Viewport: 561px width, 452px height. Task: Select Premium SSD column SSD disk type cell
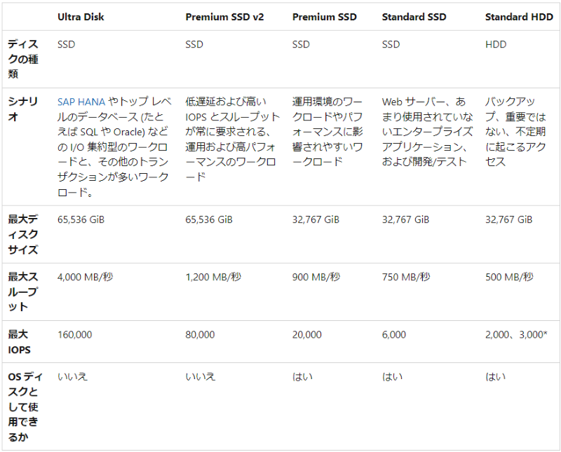coord(301,44)
